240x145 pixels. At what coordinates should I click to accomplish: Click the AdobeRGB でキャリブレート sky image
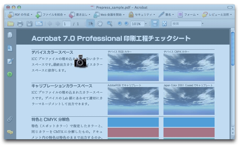(133, 101)
